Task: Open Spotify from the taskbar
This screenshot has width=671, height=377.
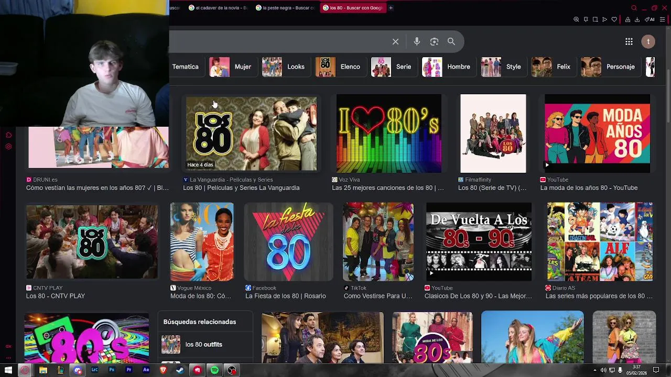Action: click(214, 370)
